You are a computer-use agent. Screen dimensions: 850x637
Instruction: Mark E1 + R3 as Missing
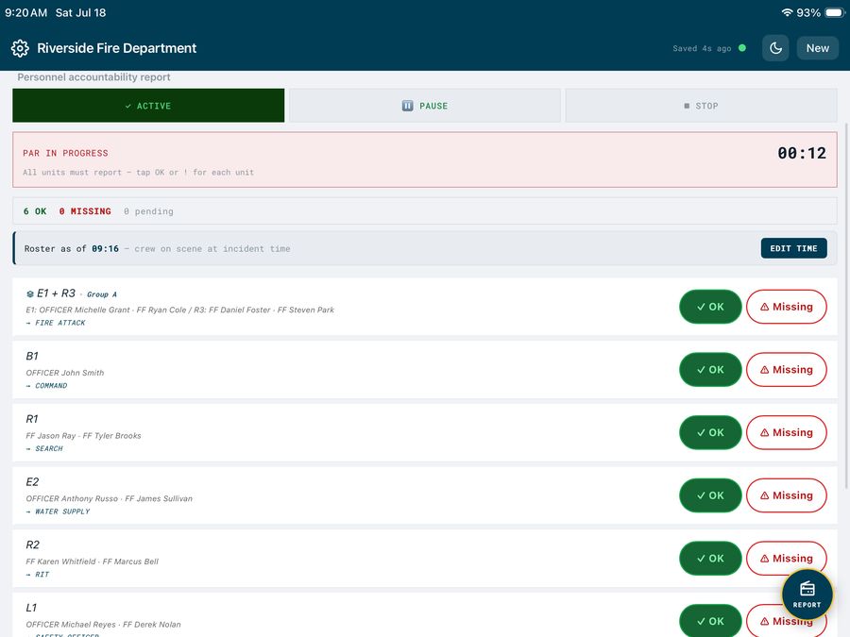787,307
